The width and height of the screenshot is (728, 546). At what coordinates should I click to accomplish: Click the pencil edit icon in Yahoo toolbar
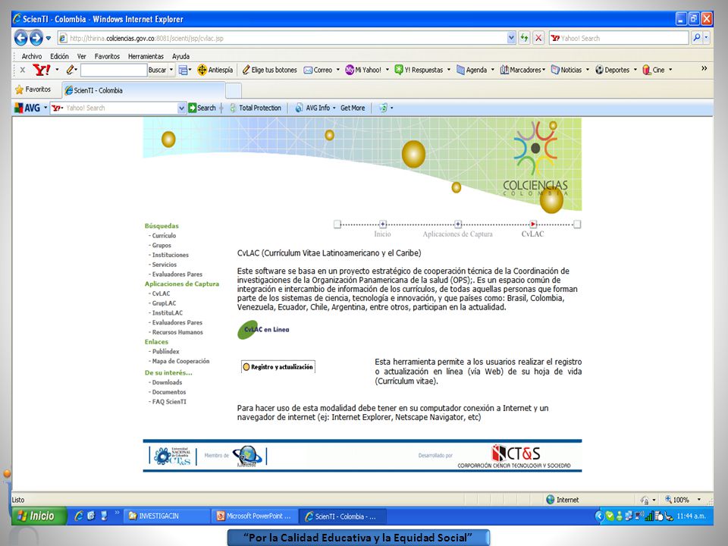coord(70,70)
